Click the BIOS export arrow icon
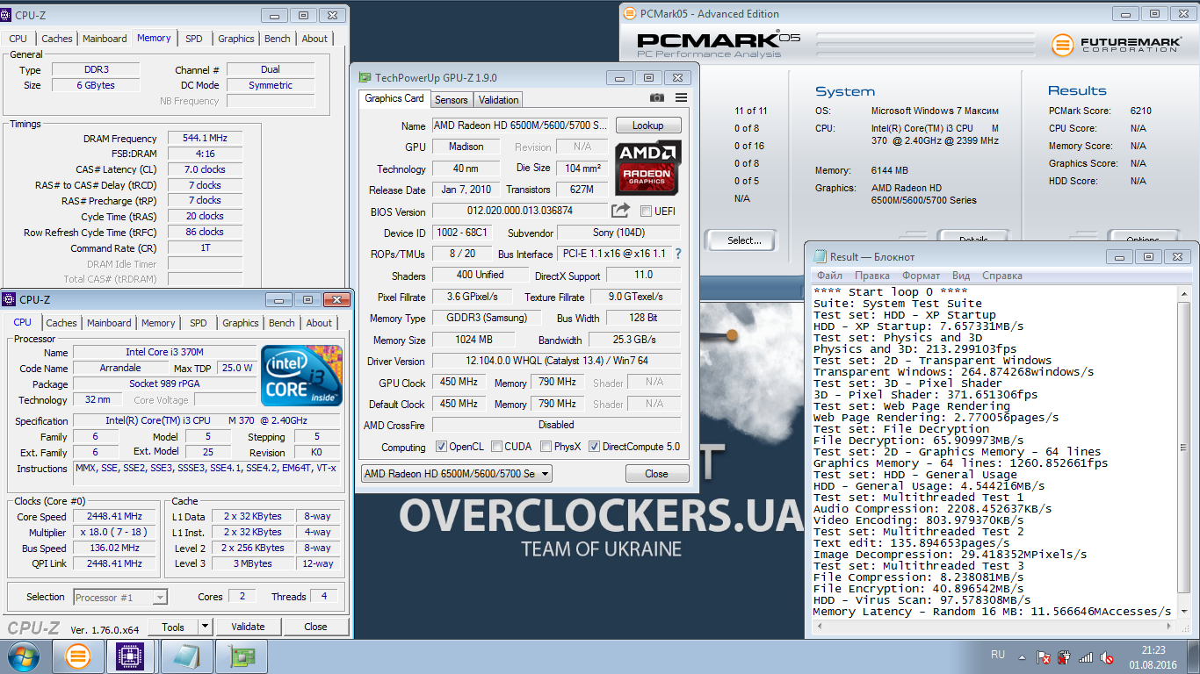 tap(621, 211)
